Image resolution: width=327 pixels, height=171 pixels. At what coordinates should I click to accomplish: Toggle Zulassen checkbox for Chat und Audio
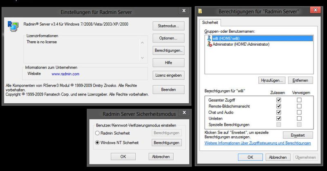279,112
